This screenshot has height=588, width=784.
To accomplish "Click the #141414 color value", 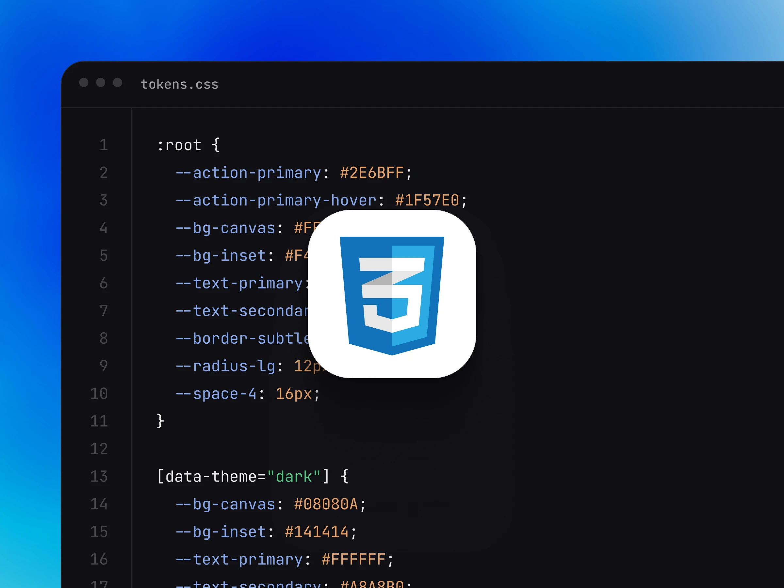I will coord(317,532).
